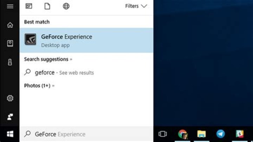The width and height of the screenshot is (253, 142).
Task: Open the Settings gear in the sidebar
Action: 10,98
